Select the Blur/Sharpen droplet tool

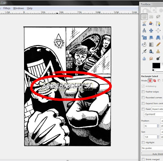pos(144,59)
